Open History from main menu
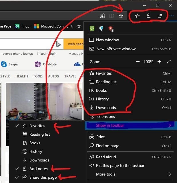Image resolution: width=177 pixels, height=183 pixels. (x=130, y=99)
